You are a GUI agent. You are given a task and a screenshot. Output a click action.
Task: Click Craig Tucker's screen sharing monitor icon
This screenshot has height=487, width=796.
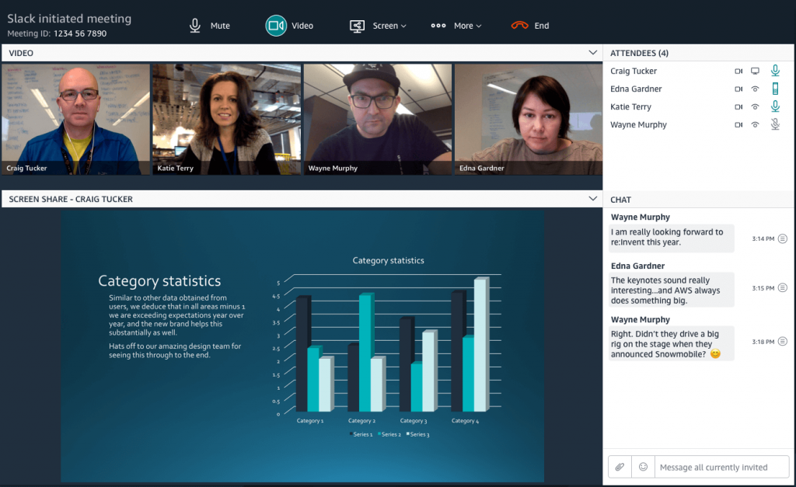pos(755,71)
